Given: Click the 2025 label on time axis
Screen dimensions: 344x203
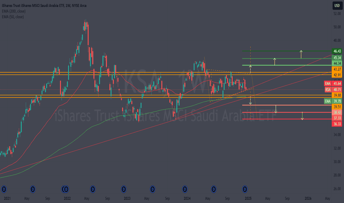Looking at the screenshot, I should [248, 199].
